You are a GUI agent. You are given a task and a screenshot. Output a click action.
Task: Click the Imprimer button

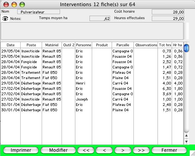point(21,150)
